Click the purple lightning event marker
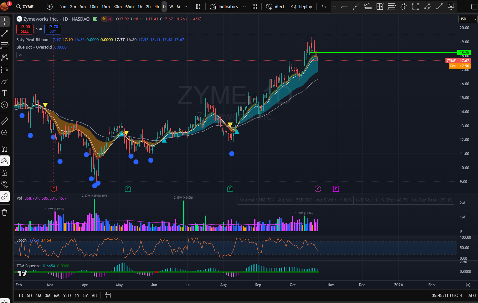 [x=318, y=189]
